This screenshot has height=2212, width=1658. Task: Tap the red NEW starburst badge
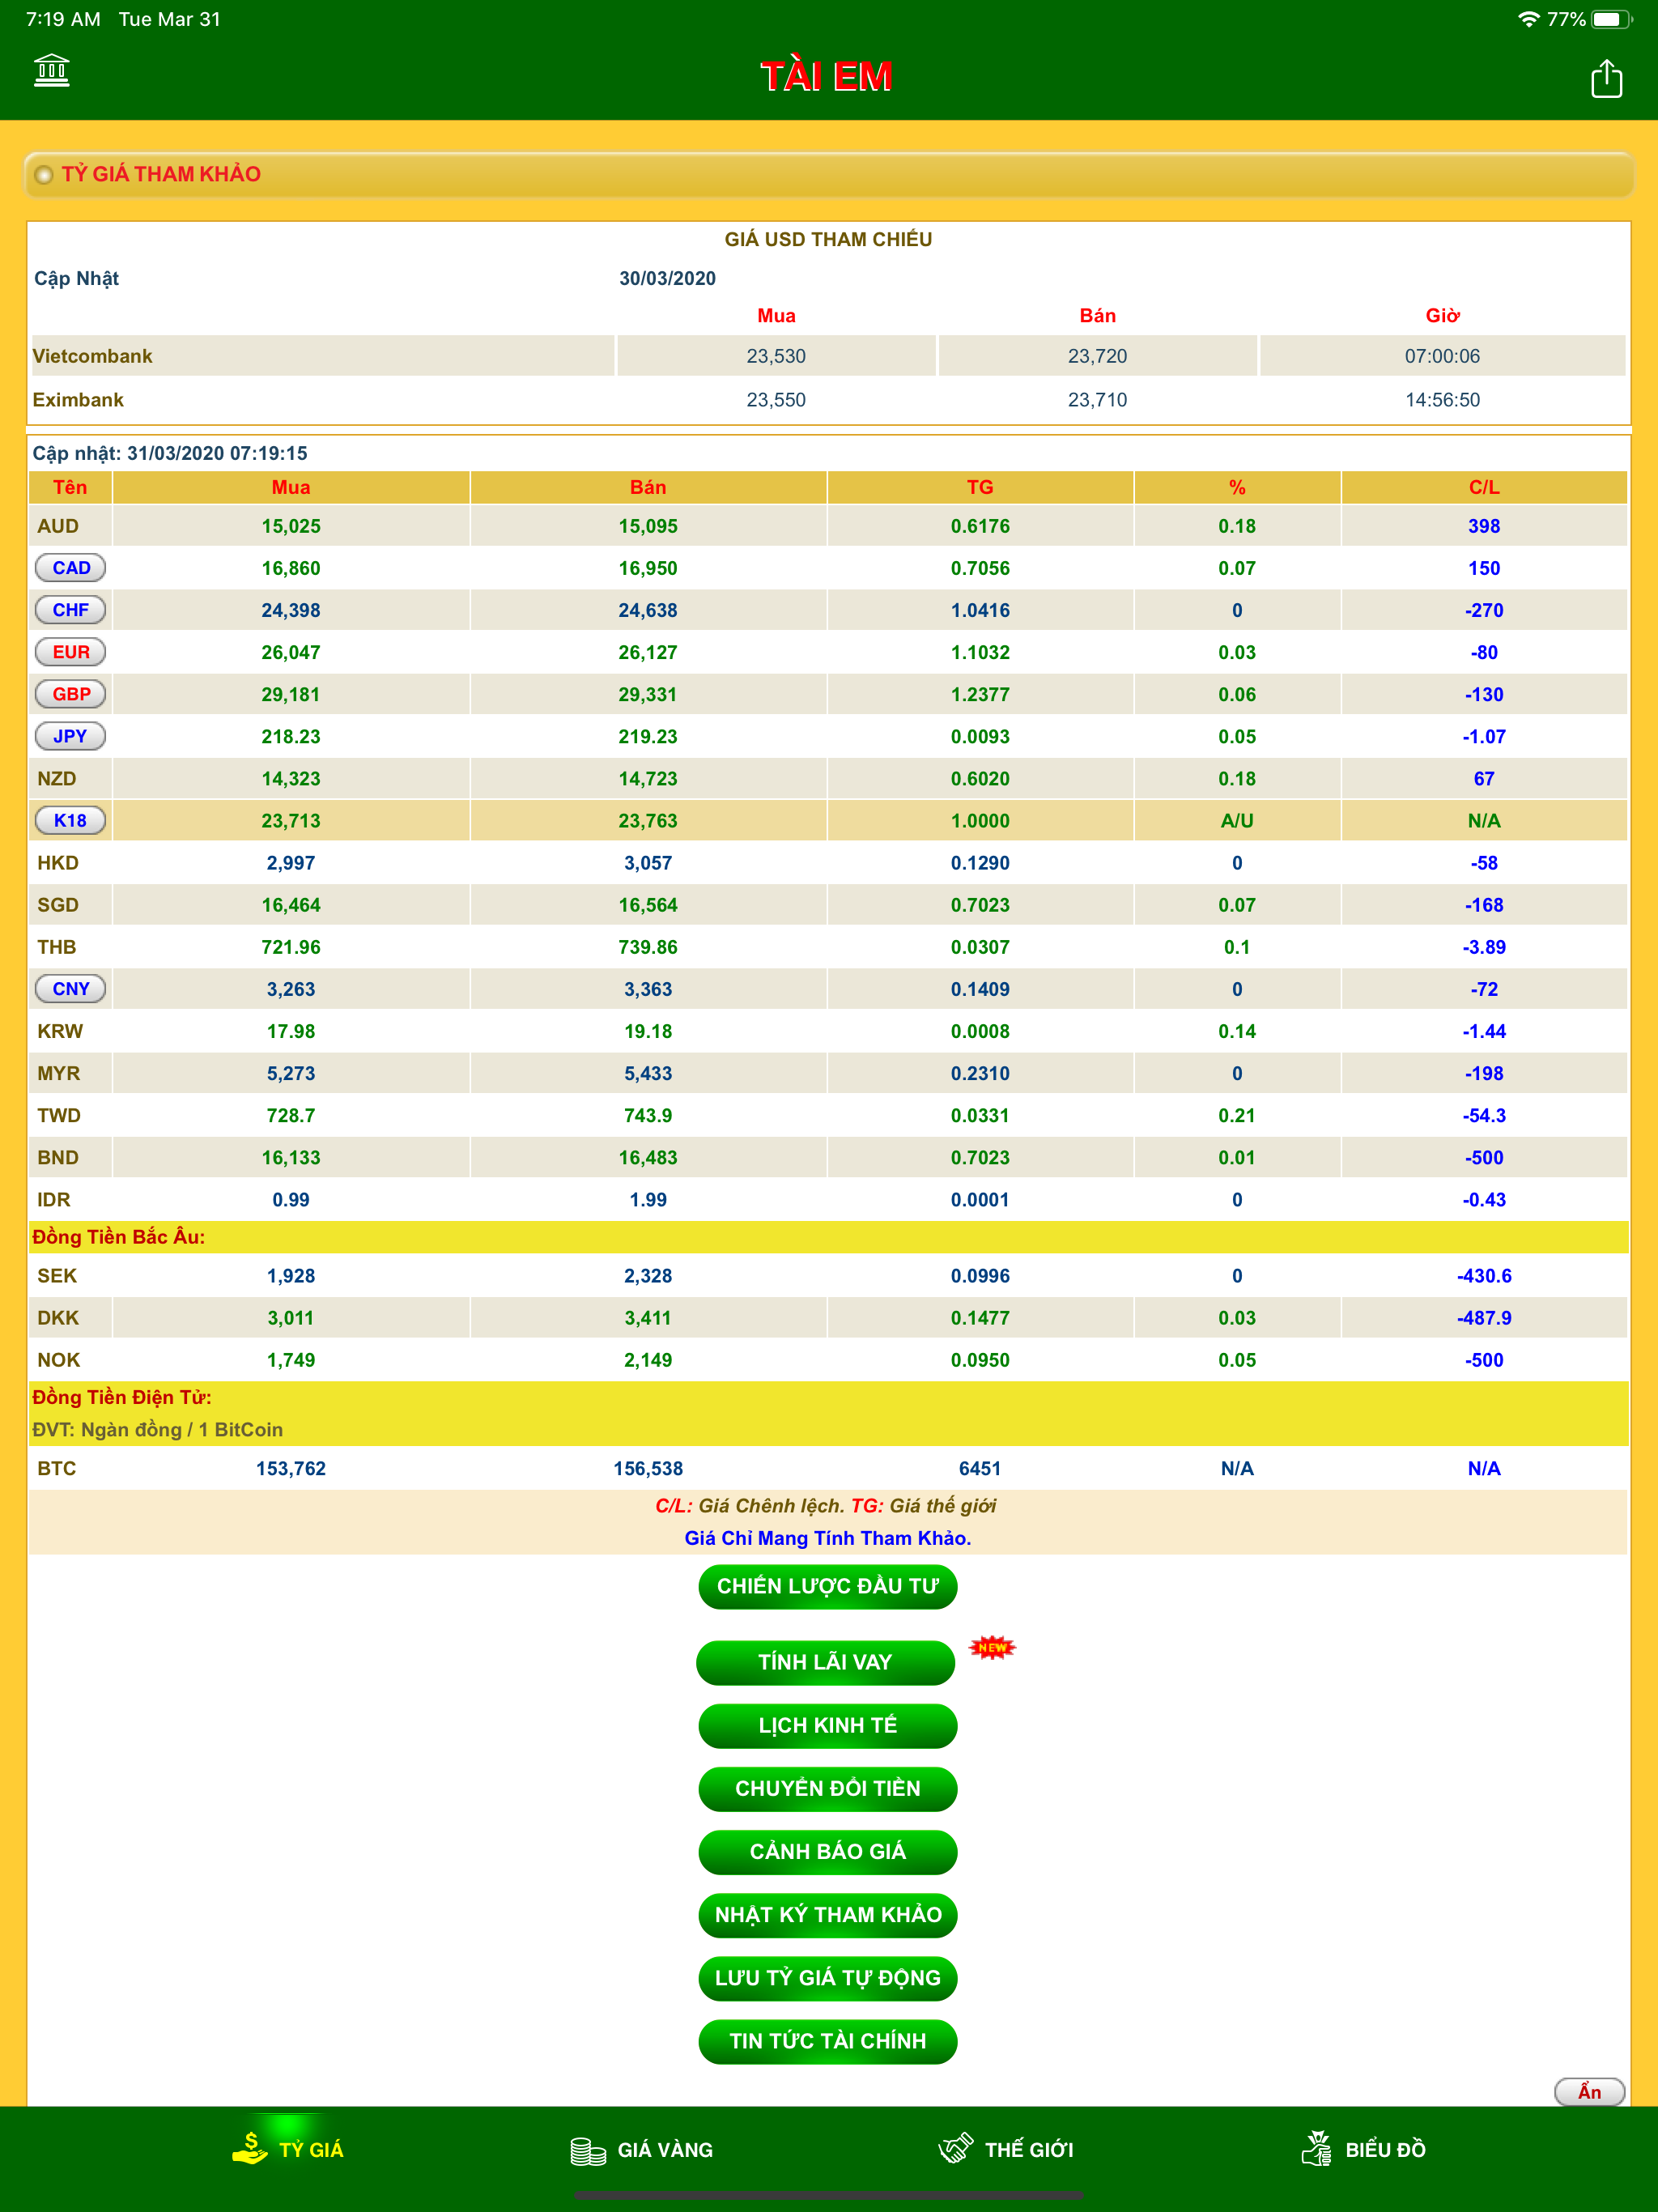[x=992, y=1647]
